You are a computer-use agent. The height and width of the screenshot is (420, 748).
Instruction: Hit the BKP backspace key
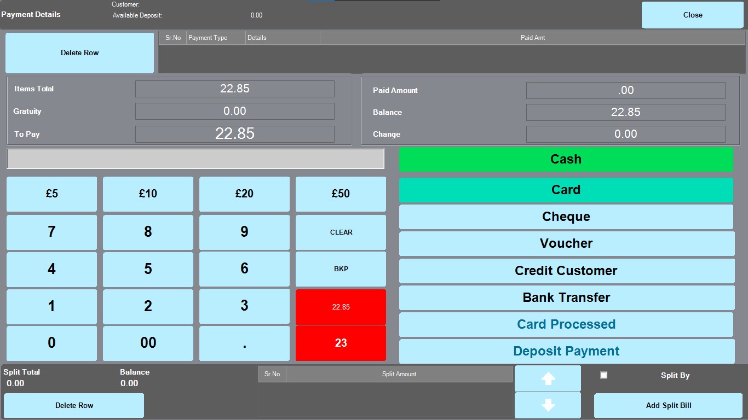click(341, 269)
